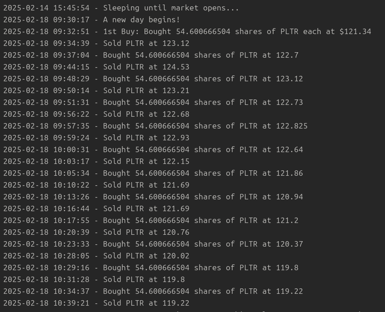Select the Bought PLTR at 122.825 log entry
This screenshot has width=385, height=312.
tap(155, 126)
